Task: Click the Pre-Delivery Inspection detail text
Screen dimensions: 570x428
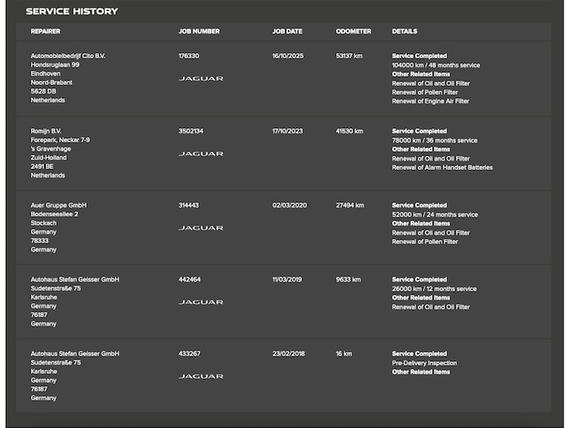Action: point(424,363)
